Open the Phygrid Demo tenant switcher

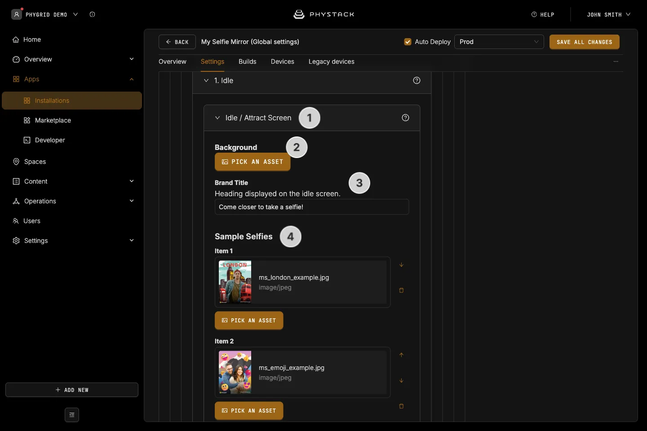pyautogui.click(x=45, y=14)
